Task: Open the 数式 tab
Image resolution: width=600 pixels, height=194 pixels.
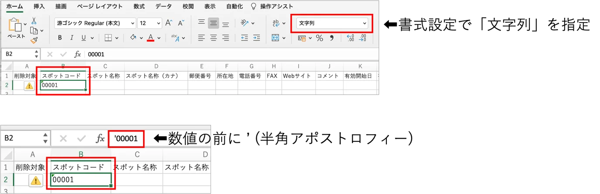Action: [139, 7]
